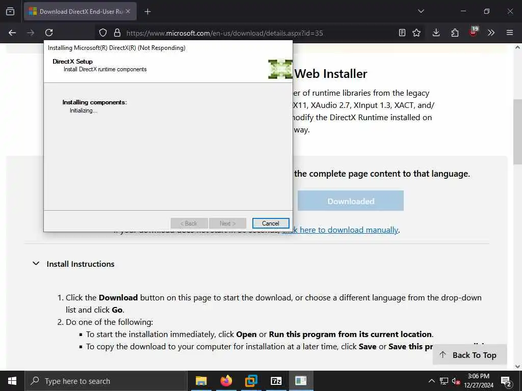Click the taskbar search box
The image size is (522, 391).
(x=106, y=381)
